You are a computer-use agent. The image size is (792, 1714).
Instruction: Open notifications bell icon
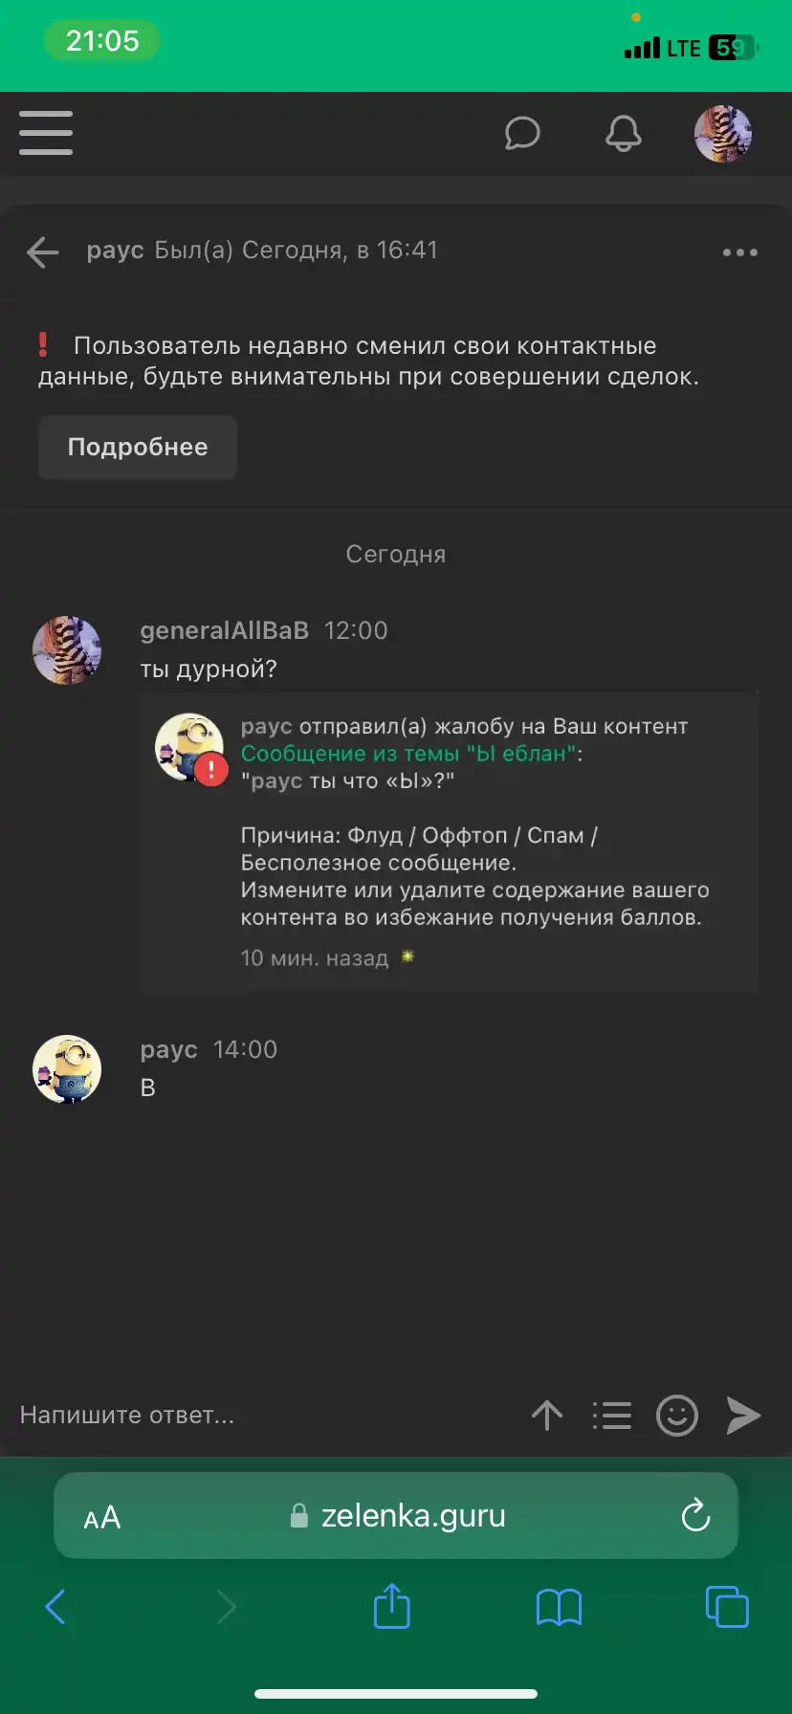click(624, 134)
